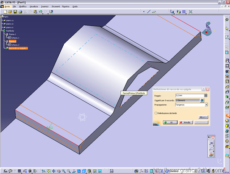The height and width of the screenshot is (174, 230).
Task: Enable the Relimitazione dei lembi checkbox
Action: [156, 113]
